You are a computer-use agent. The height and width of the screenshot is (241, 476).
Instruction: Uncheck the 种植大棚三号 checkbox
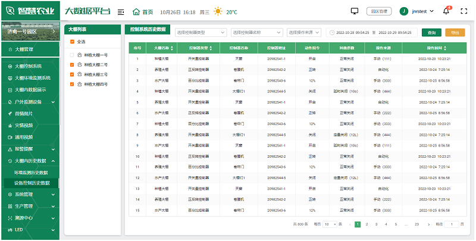point(73,74)
